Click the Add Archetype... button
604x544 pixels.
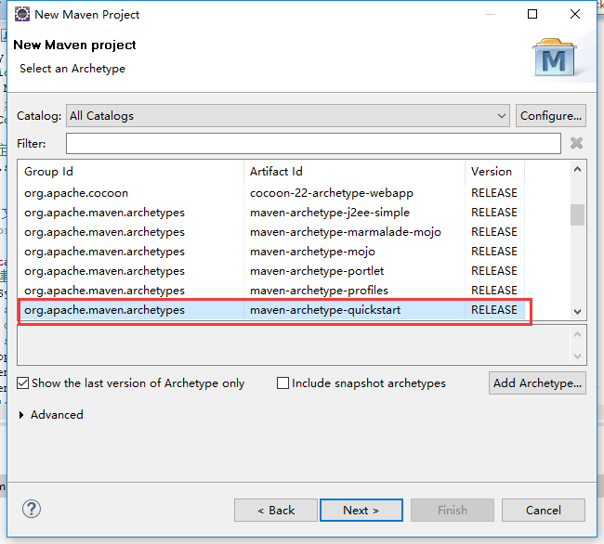click(x=537, y=382)
